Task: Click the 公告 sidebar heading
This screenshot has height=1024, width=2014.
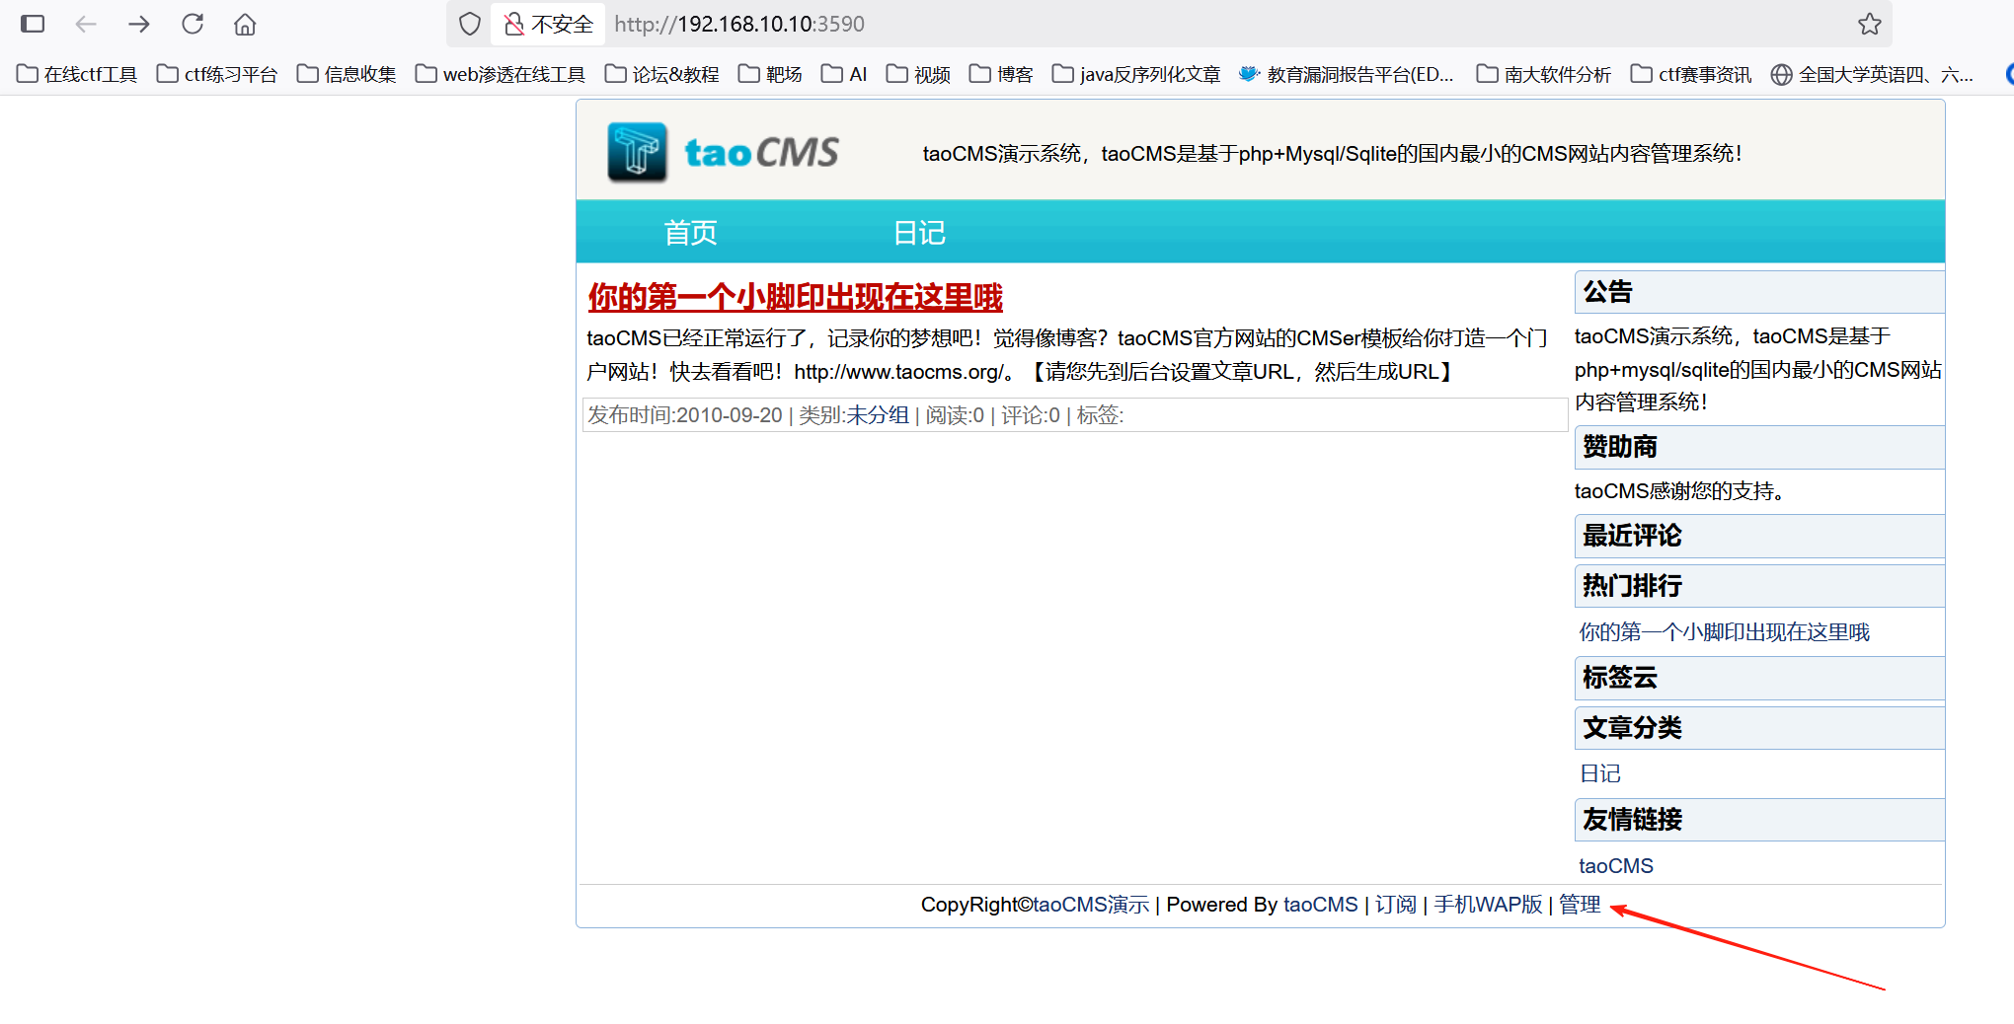Action: coord(1759,292)
